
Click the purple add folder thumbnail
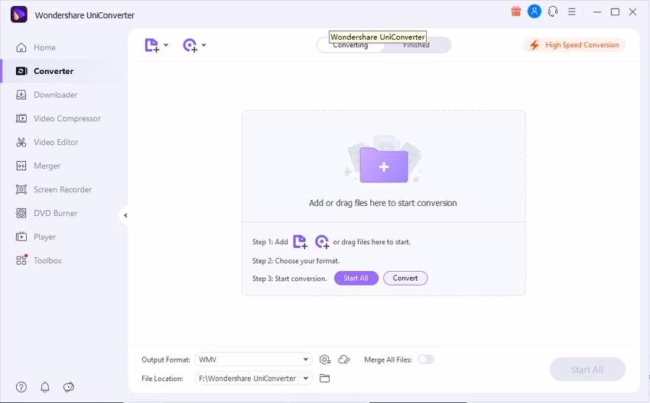click(x=384, y=165)
